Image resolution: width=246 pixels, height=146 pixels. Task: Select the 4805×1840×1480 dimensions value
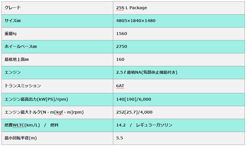click(x=136, y=21)
